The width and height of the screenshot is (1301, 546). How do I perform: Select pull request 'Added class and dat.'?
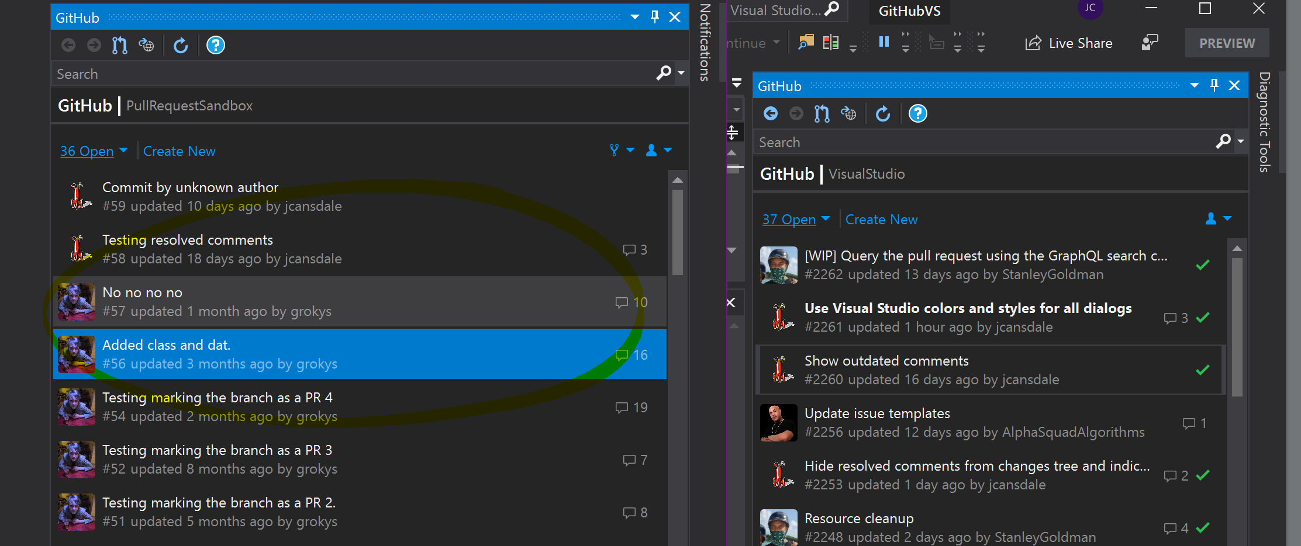coord(360,354)
